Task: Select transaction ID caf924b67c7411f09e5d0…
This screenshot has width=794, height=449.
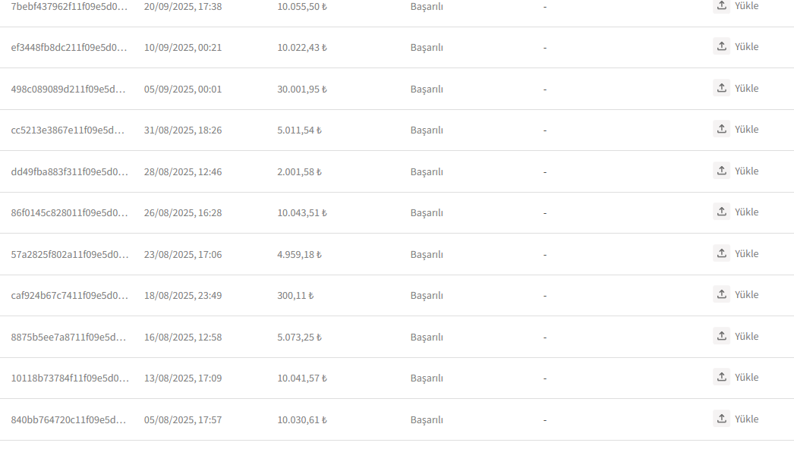Action: pyautogui.click(x=69, y=296)
